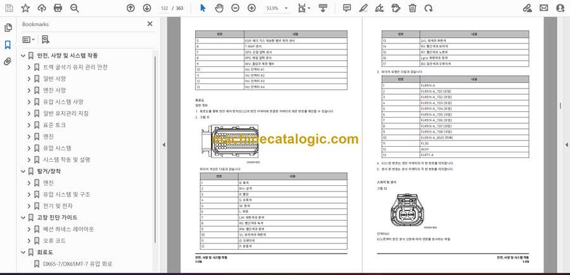Image resolution: width=570 pixels, height=275 pixels.
Task: Send the file by email envelope icon
Action: [x=544, y=8]
